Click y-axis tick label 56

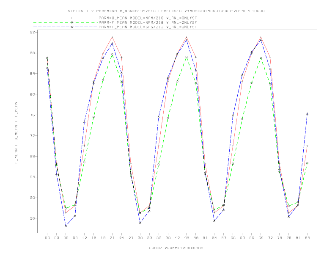click(x=32, y=218)
